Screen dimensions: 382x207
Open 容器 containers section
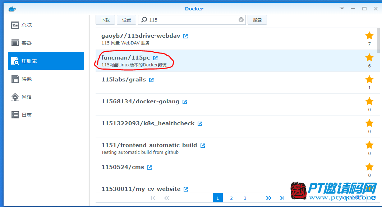pyautogui.click(x=46, y=43)
